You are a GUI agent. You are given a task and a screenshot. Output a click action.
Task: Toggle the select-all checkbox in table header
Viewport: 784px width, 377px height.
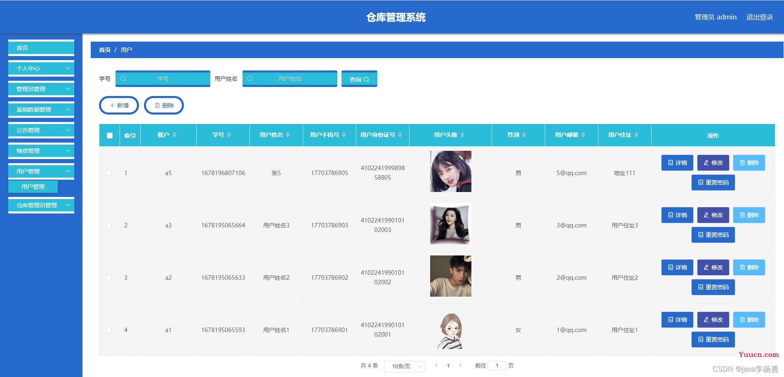pos(110,136)
